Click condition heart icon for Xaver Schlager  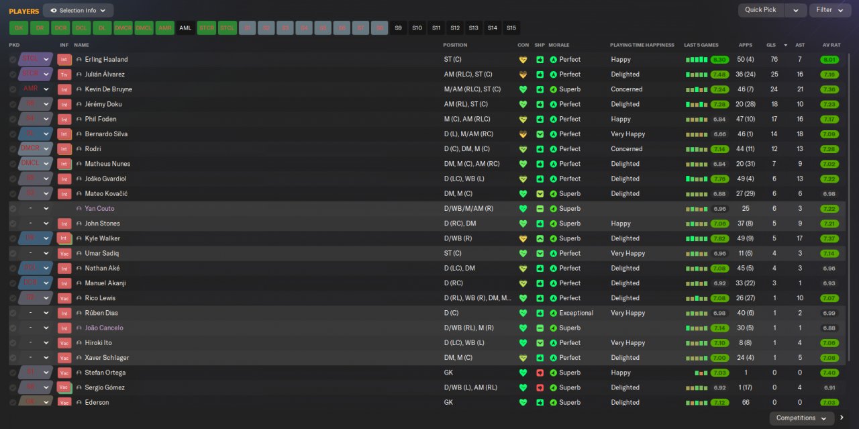[x=523, y=358]
